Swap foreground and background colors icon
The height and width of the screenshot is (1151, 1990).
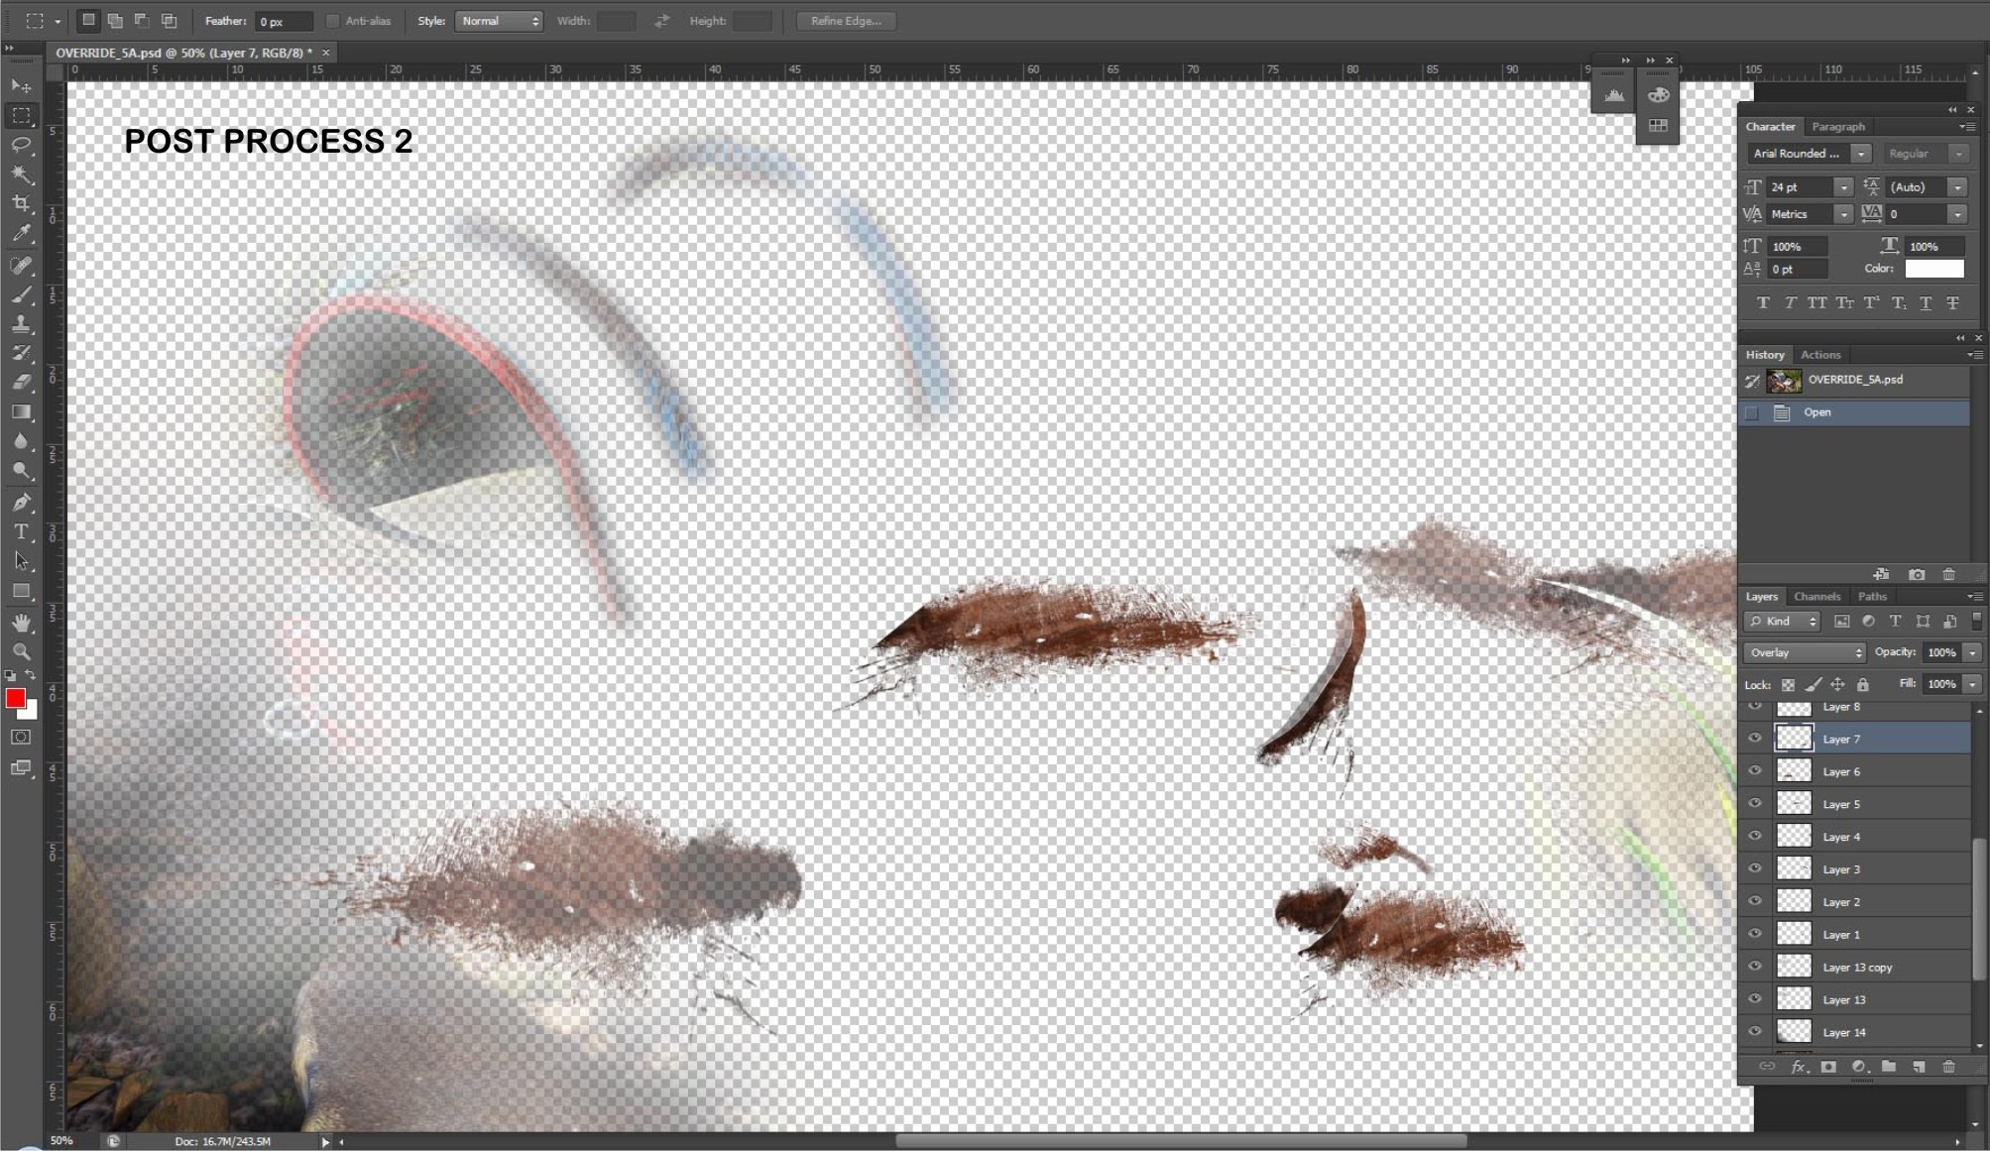(x=31, y=675)
